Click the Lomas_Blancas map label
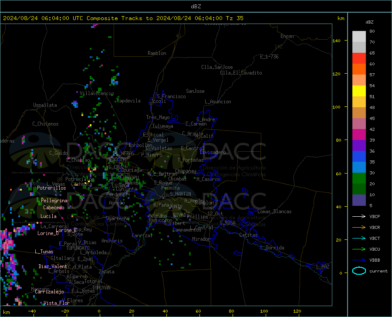 (x=274, y=211)
